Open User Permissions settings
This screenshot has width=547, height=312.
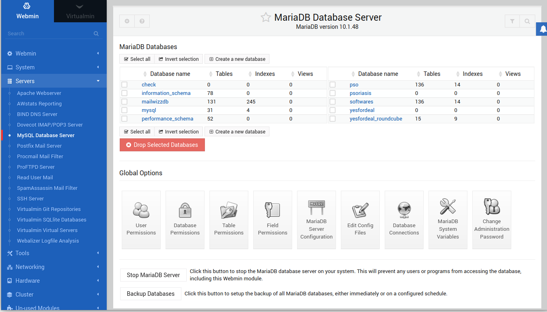[x=141, y=220]
